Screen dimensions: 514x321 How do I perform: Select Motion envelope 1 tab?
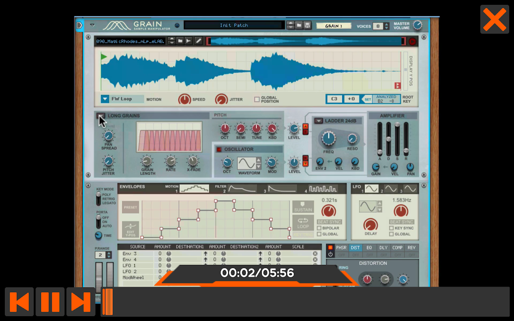click(x=194, y=189)
